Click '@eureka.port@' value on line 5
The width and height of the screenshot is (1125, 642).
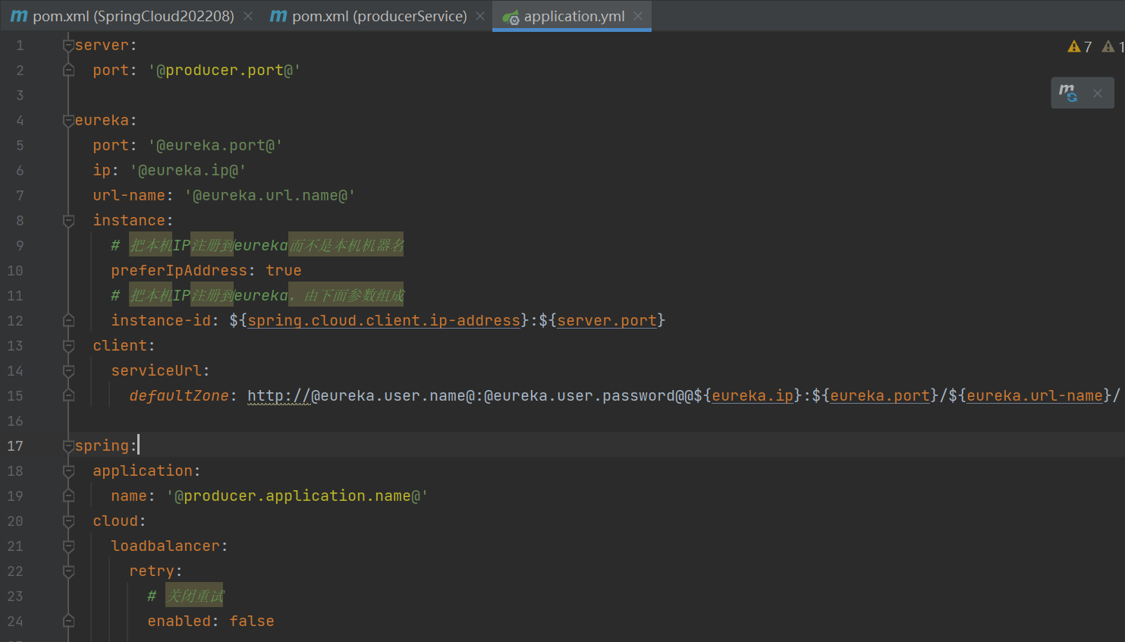(x=215, y=146)
